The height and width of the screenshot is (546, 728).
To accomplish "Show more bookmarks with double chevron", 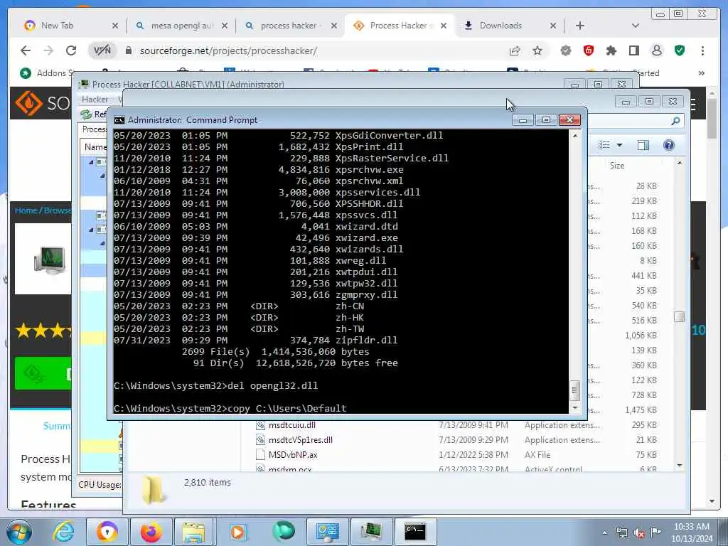I will click(701, 73).
